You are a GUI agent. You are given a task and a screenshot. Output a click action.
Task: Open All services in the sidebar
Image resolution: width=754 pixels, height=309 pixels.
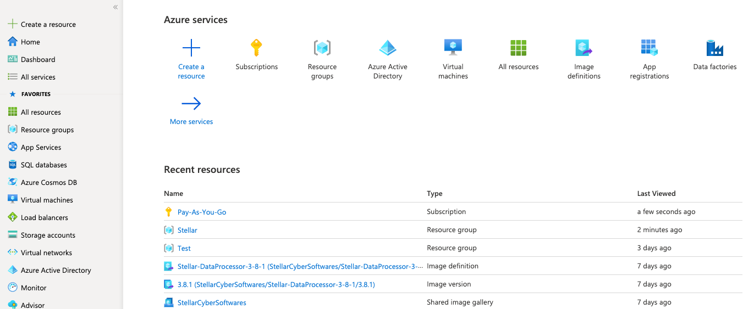coord(38,77)
